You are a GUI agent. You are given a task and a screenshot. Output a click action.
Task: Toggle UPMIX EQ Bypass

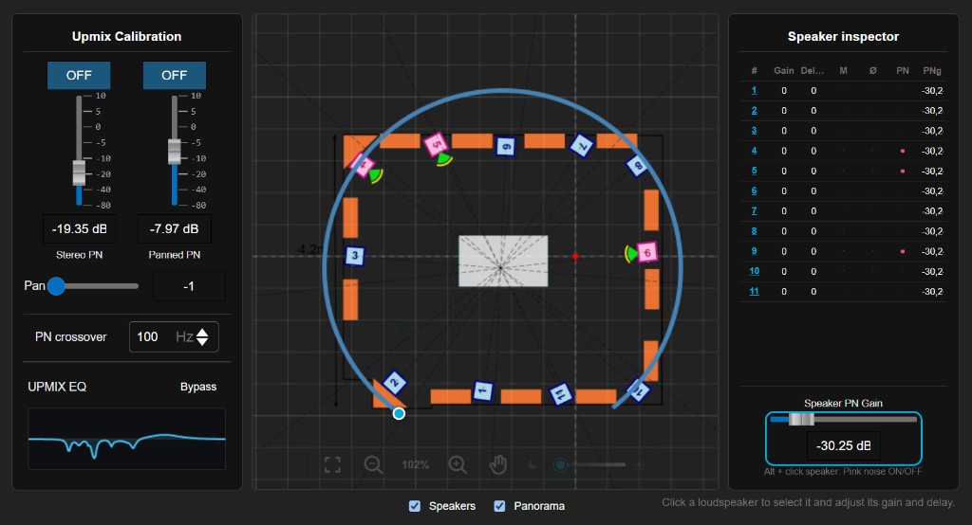click(198, 387)
